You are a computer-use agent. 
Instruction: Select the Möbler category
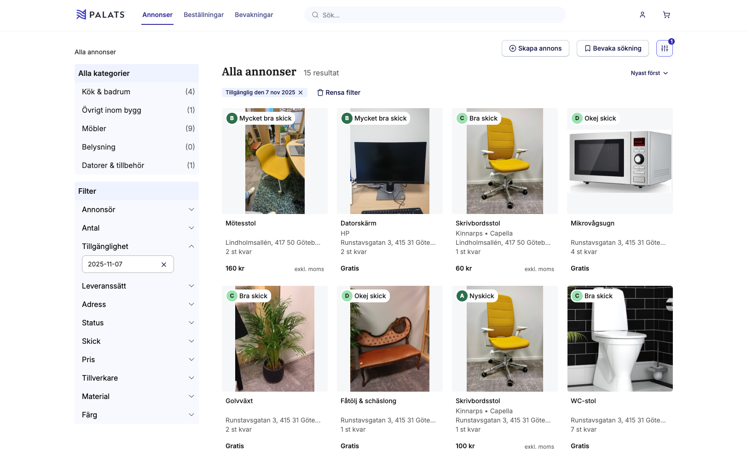[x=94, y=128]
